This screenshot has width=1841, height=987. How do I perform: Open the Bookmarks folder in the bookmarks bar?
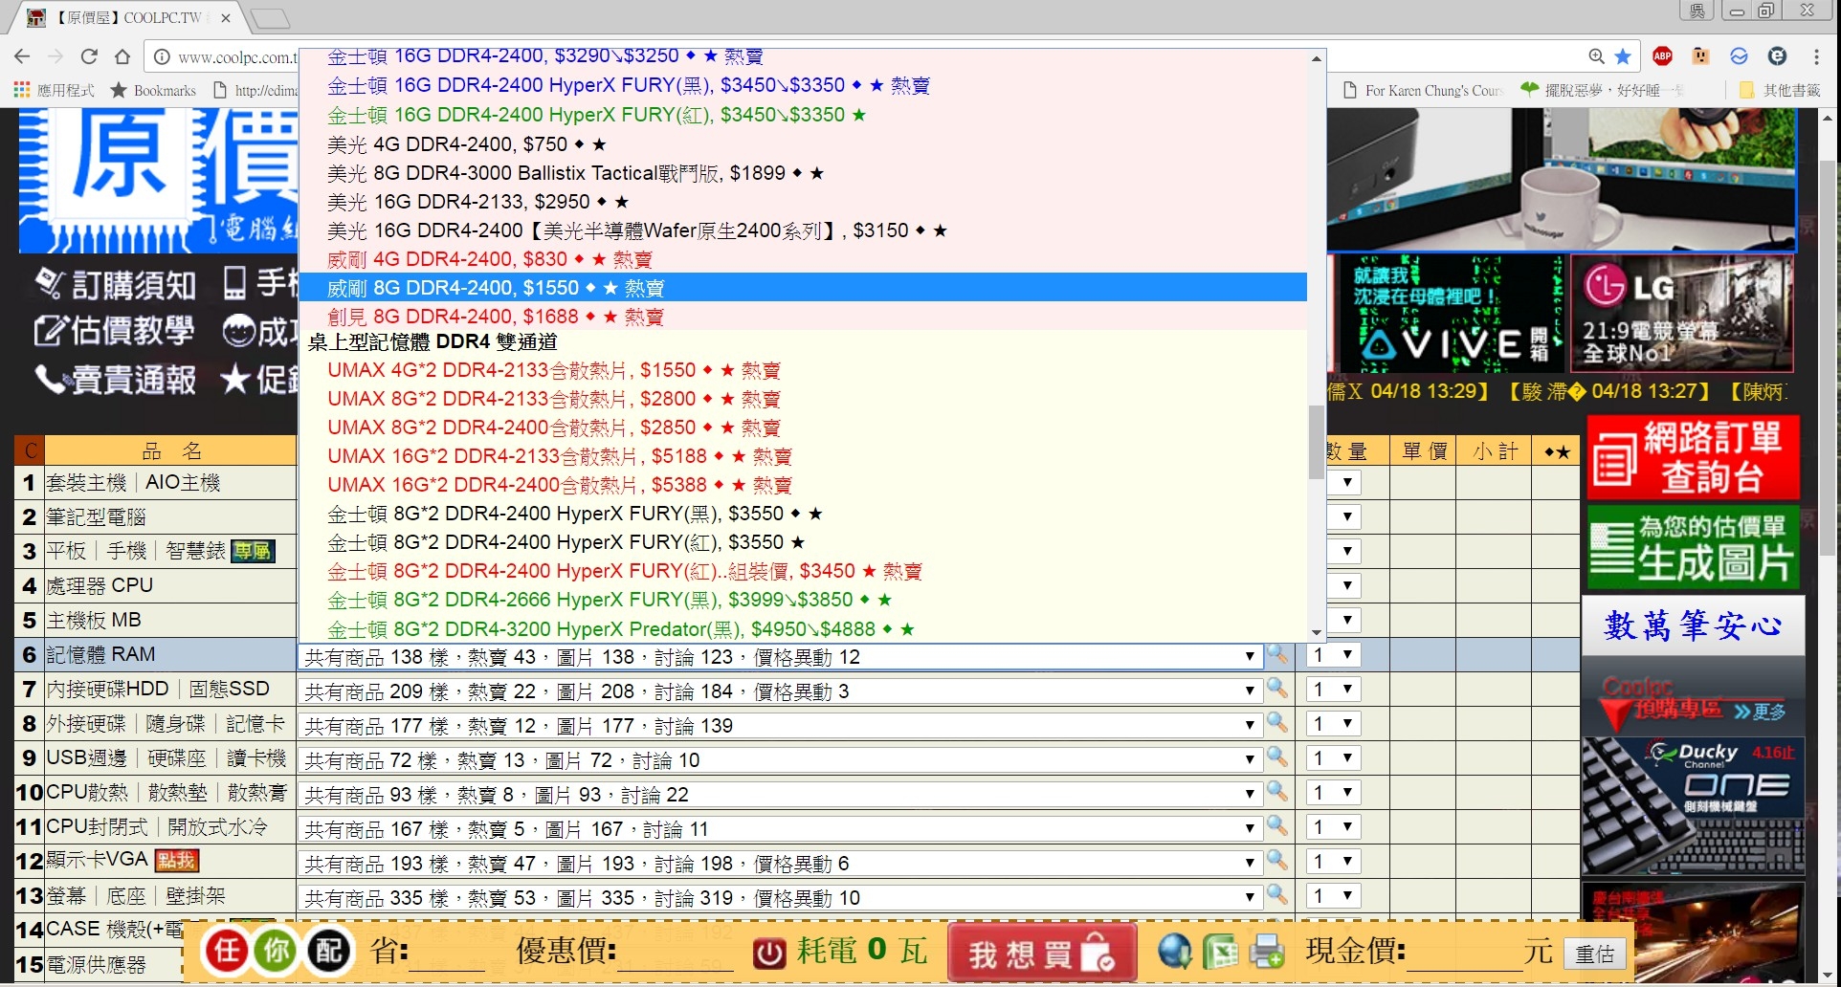[x=153, y=90]
